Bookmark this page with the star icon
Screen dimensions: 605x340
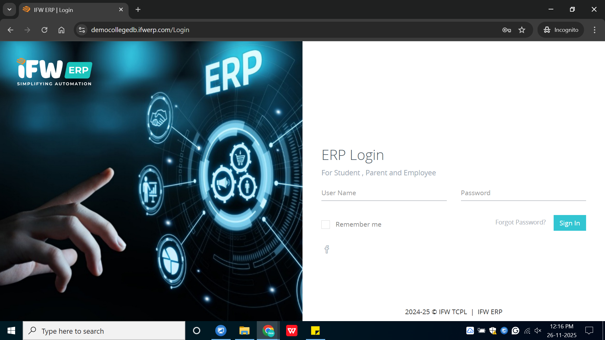point(522,30)
